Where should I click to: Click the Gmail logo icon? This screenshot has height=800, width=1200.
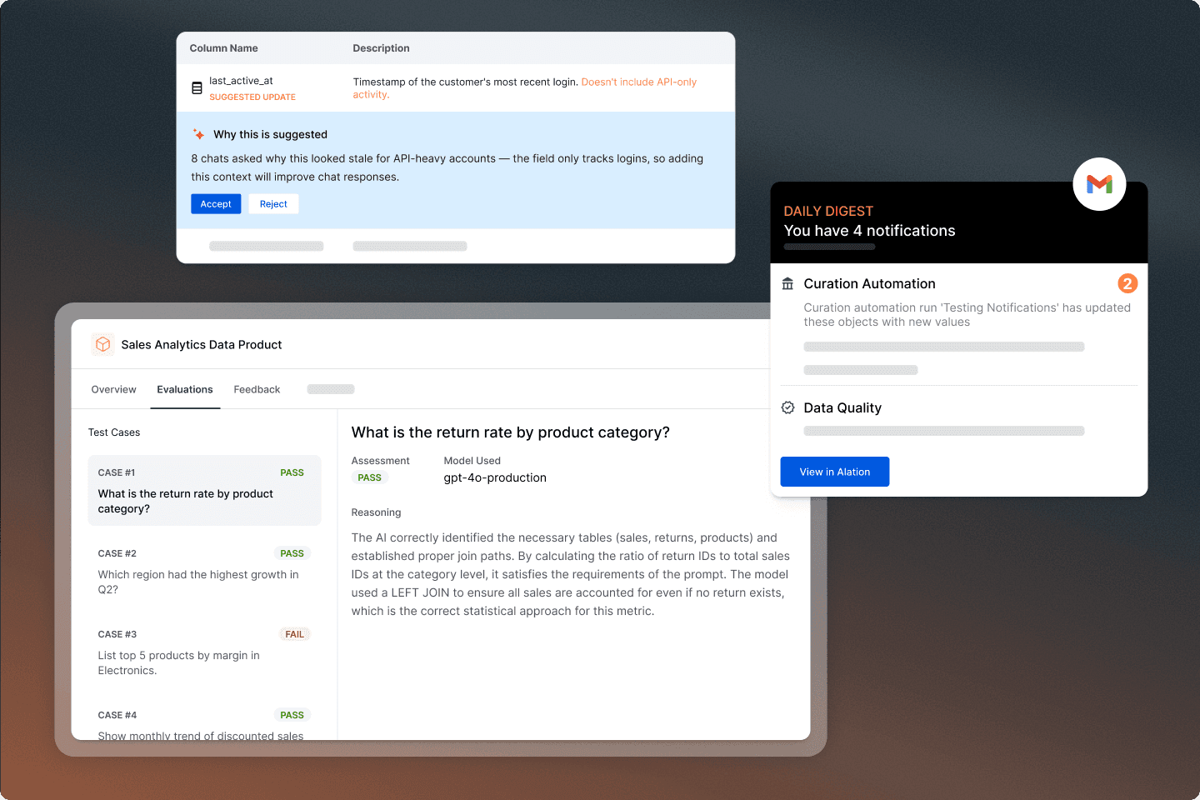pyautogui.click(x=1099, y=184)
